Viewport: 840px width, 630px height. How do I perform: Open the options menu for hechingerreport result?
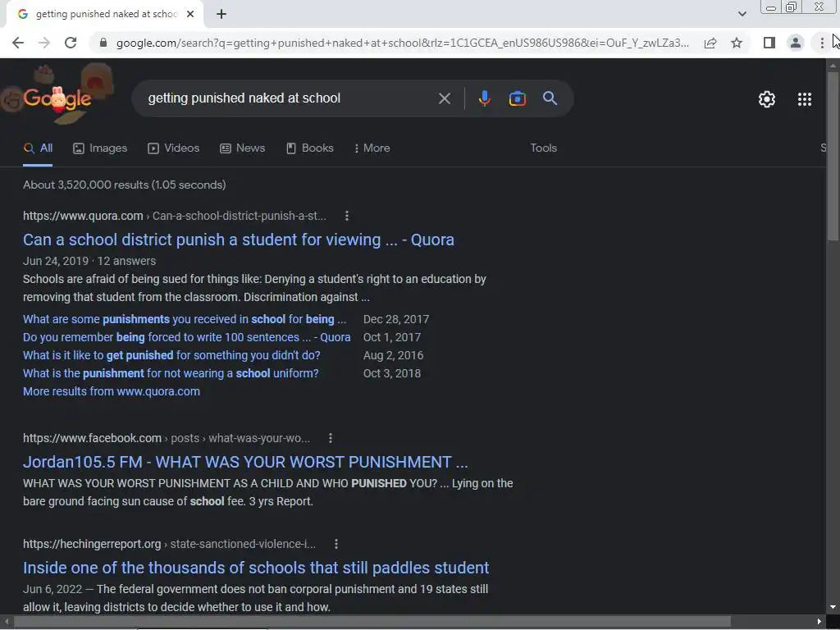point(336,544)
